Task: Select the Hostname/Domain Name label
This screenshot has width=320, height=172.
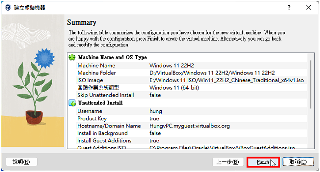Action: click(x=109, y=126)
